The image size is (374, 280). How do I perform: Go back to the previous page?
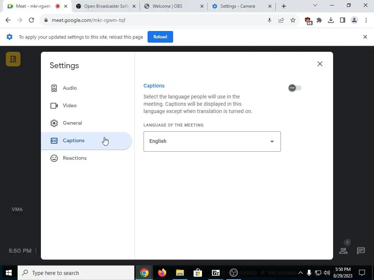(8, 20)
